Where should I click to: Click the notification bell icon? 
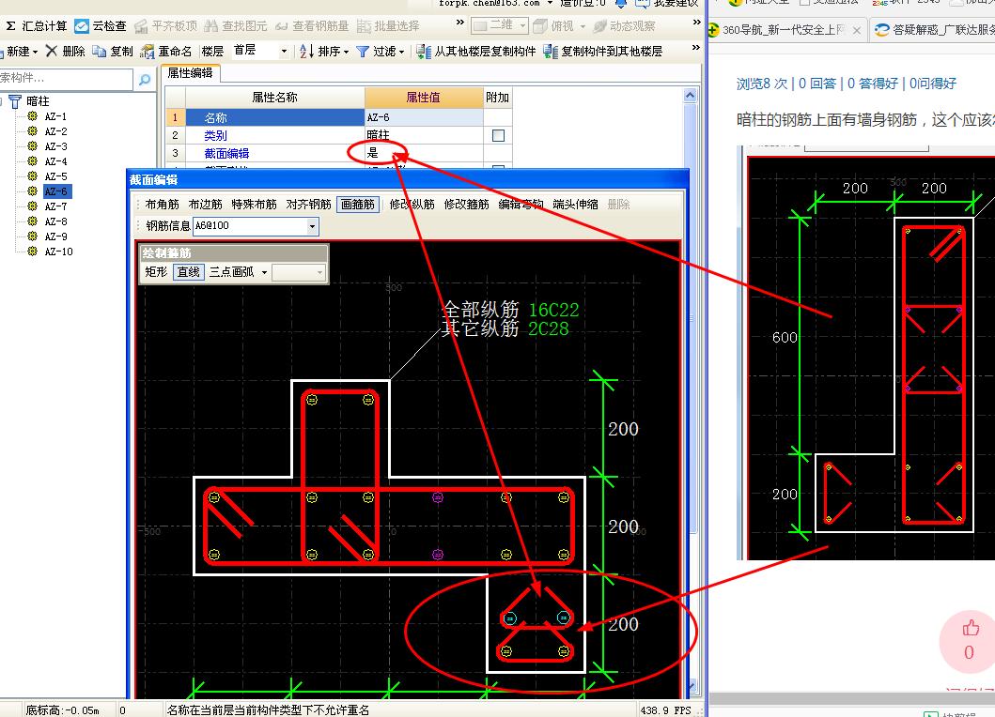coord(621,3)
